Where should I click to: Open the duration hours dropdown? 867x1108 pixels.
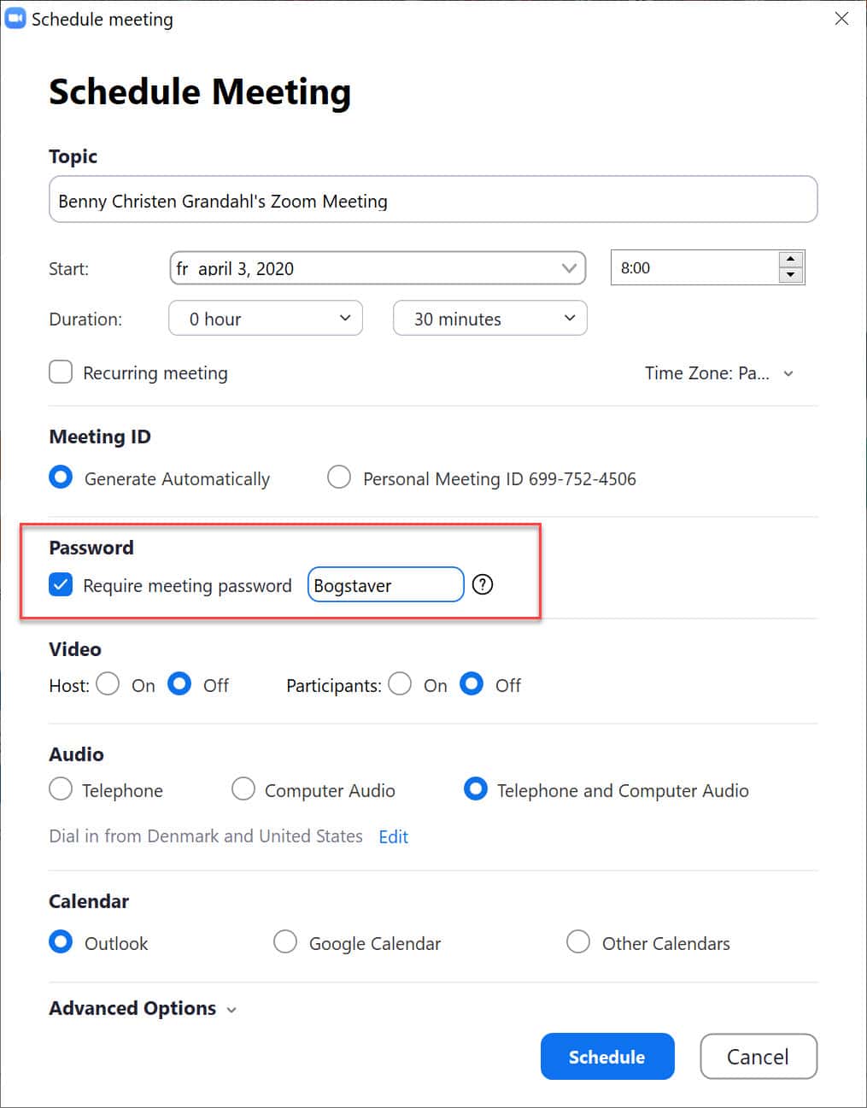click(x=266, y=319)
